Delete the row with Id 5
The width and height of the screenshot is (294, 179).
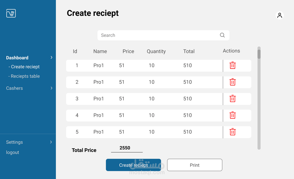pyautogui.click(x=232, y=132)
